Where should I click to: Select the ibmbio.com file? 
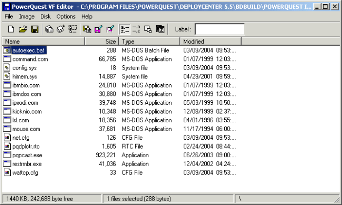(x=26, y=85)
